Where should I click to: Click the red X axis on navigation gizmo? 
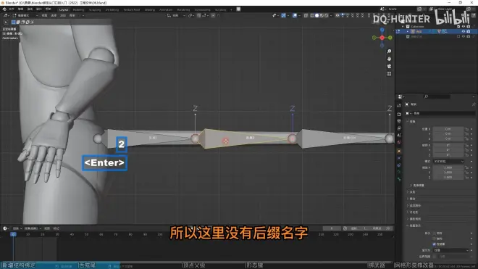coord(382,38)
